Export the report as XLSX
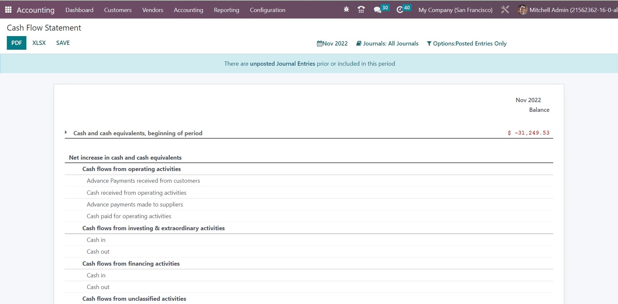 click(x=39, y=43)
